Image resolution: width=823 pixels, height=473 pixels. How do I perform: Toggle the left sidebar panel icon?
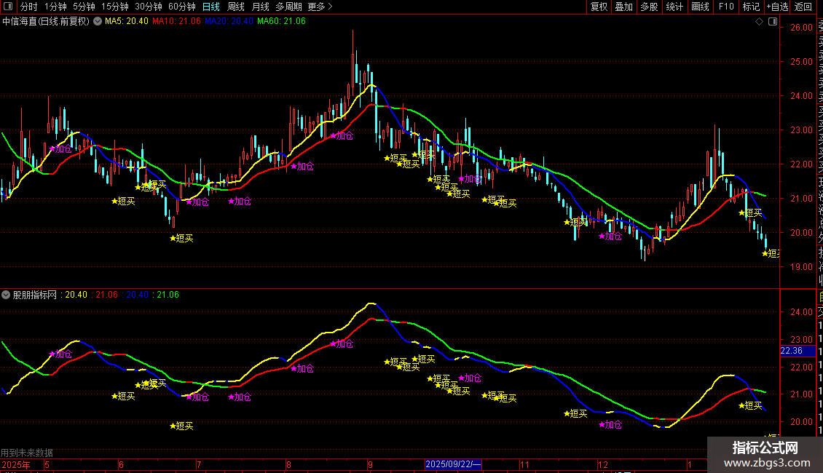pos(7,7)
